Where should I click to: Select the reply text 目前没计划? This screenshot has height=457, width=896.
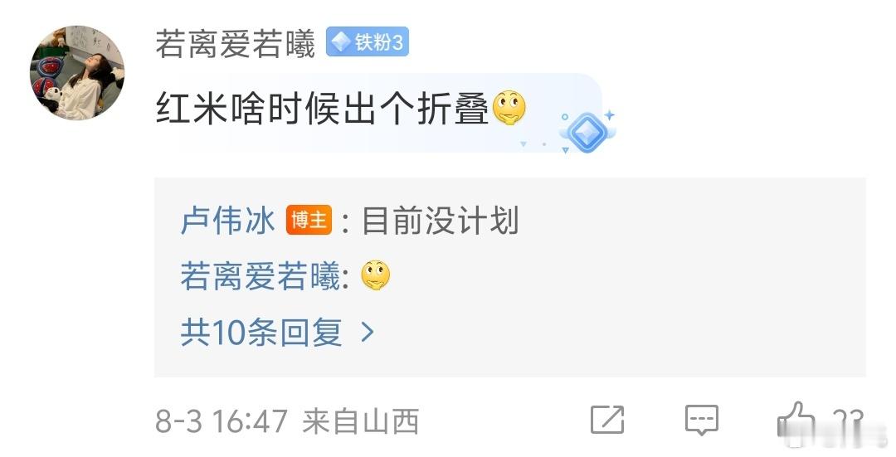[440, 221]
